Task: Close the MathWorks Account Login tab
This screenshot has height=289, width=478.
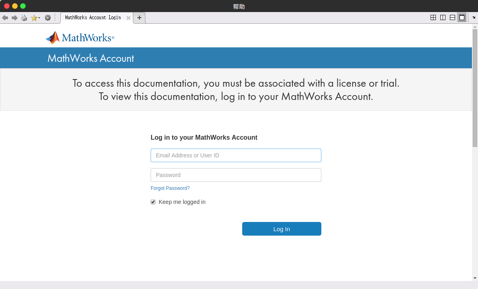Action: (129, 18)
